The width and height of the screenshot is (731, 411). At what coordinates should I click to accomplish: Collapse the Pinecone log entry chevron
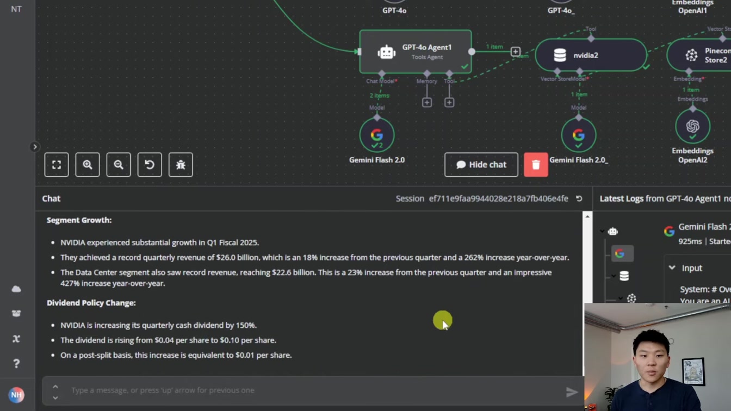(621, 298)
